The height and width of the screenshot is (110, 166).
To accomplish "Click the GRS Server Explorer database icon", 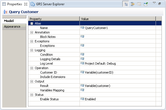I will click(x=32, y=4).
